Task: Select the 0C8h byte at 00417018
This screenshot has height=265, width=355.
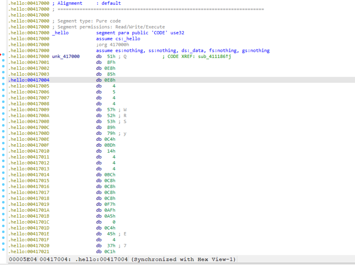Action: [110, 199]
